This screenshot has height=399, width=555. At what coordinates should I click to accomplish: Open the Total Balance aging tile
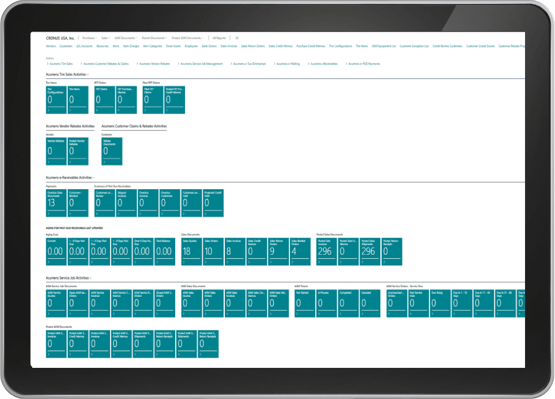click(165, 251)
